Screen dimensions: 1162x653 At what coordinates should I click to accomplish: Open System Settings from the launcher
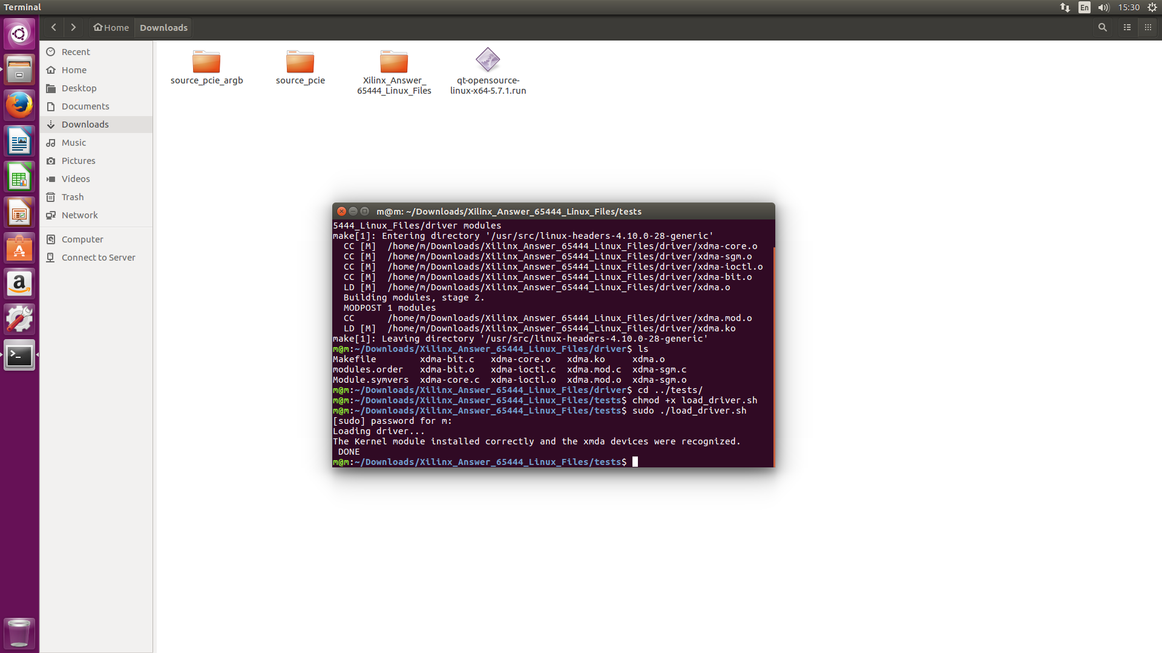click(19, 320)
